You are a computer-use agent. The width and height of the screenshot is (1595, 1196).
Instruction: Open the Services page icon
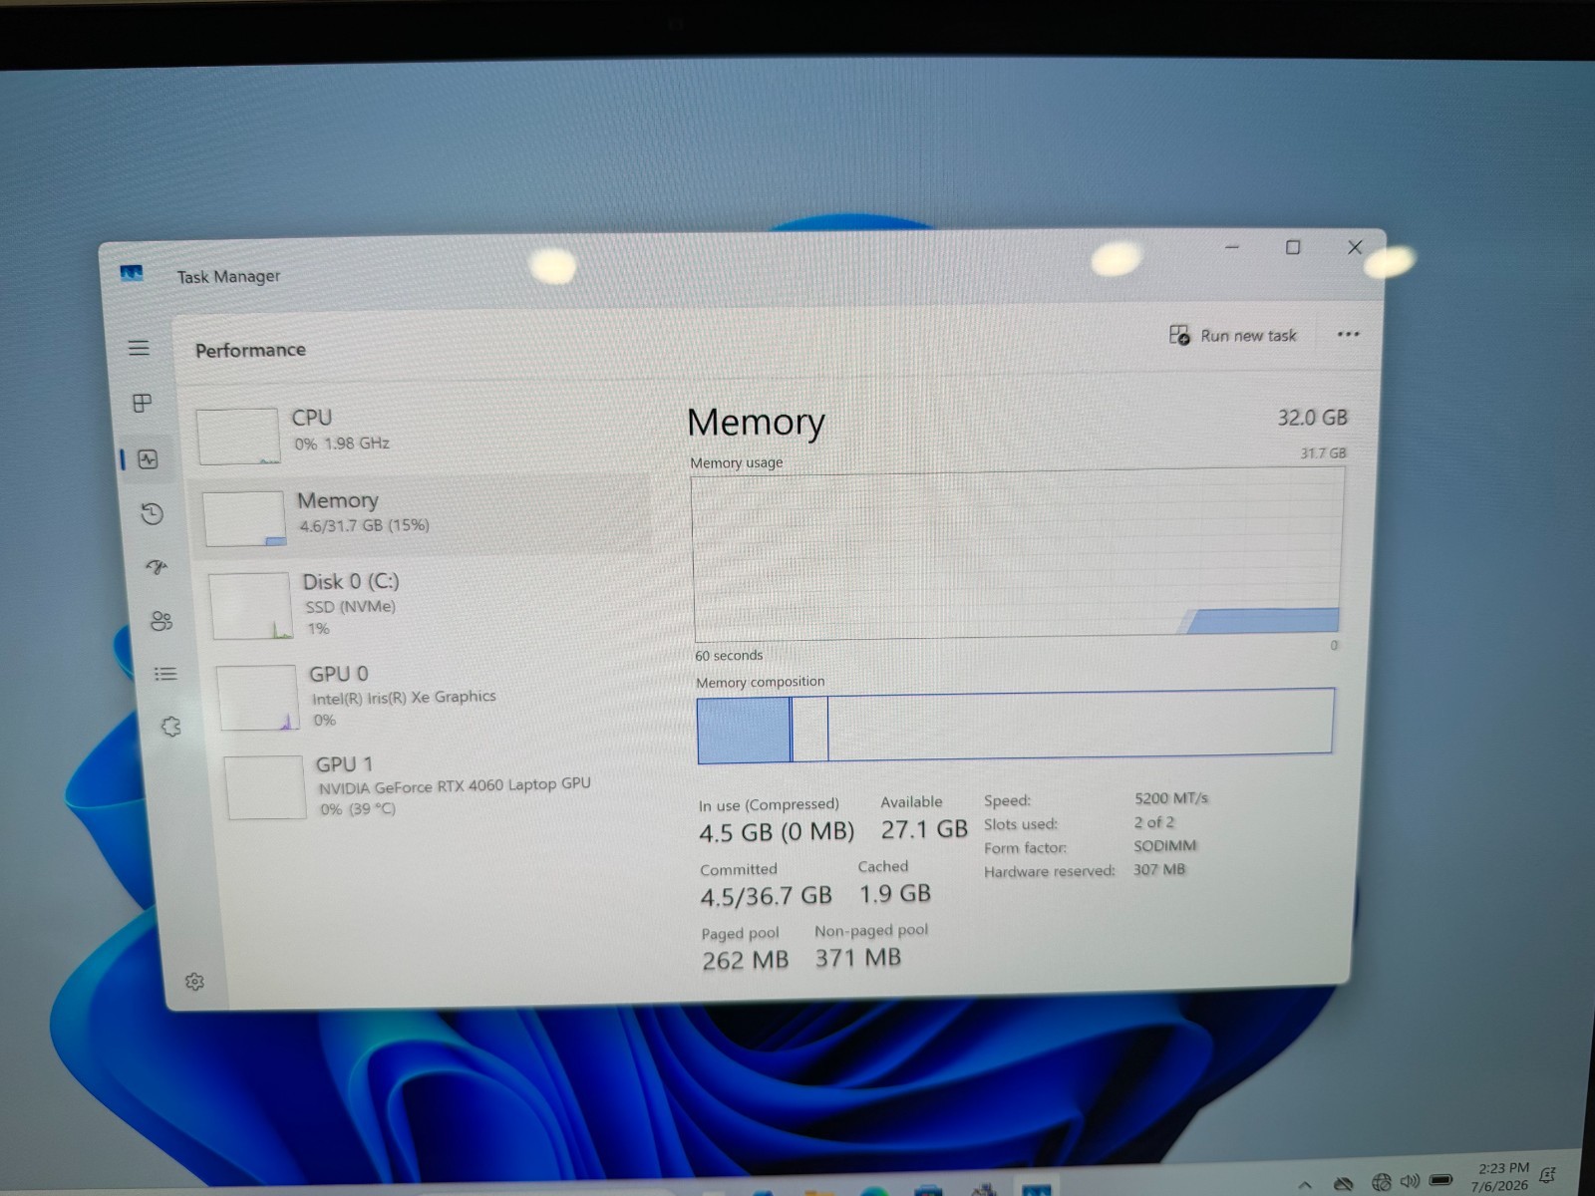pos(170,727)
